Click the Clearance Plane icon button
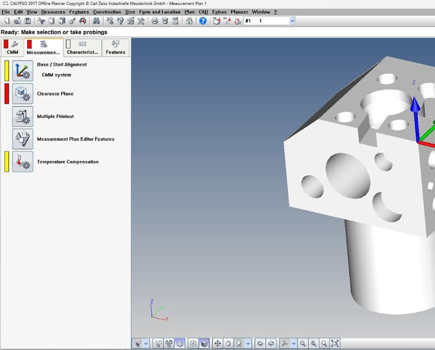Screen dimensions: 435x350 click(22, 94)
